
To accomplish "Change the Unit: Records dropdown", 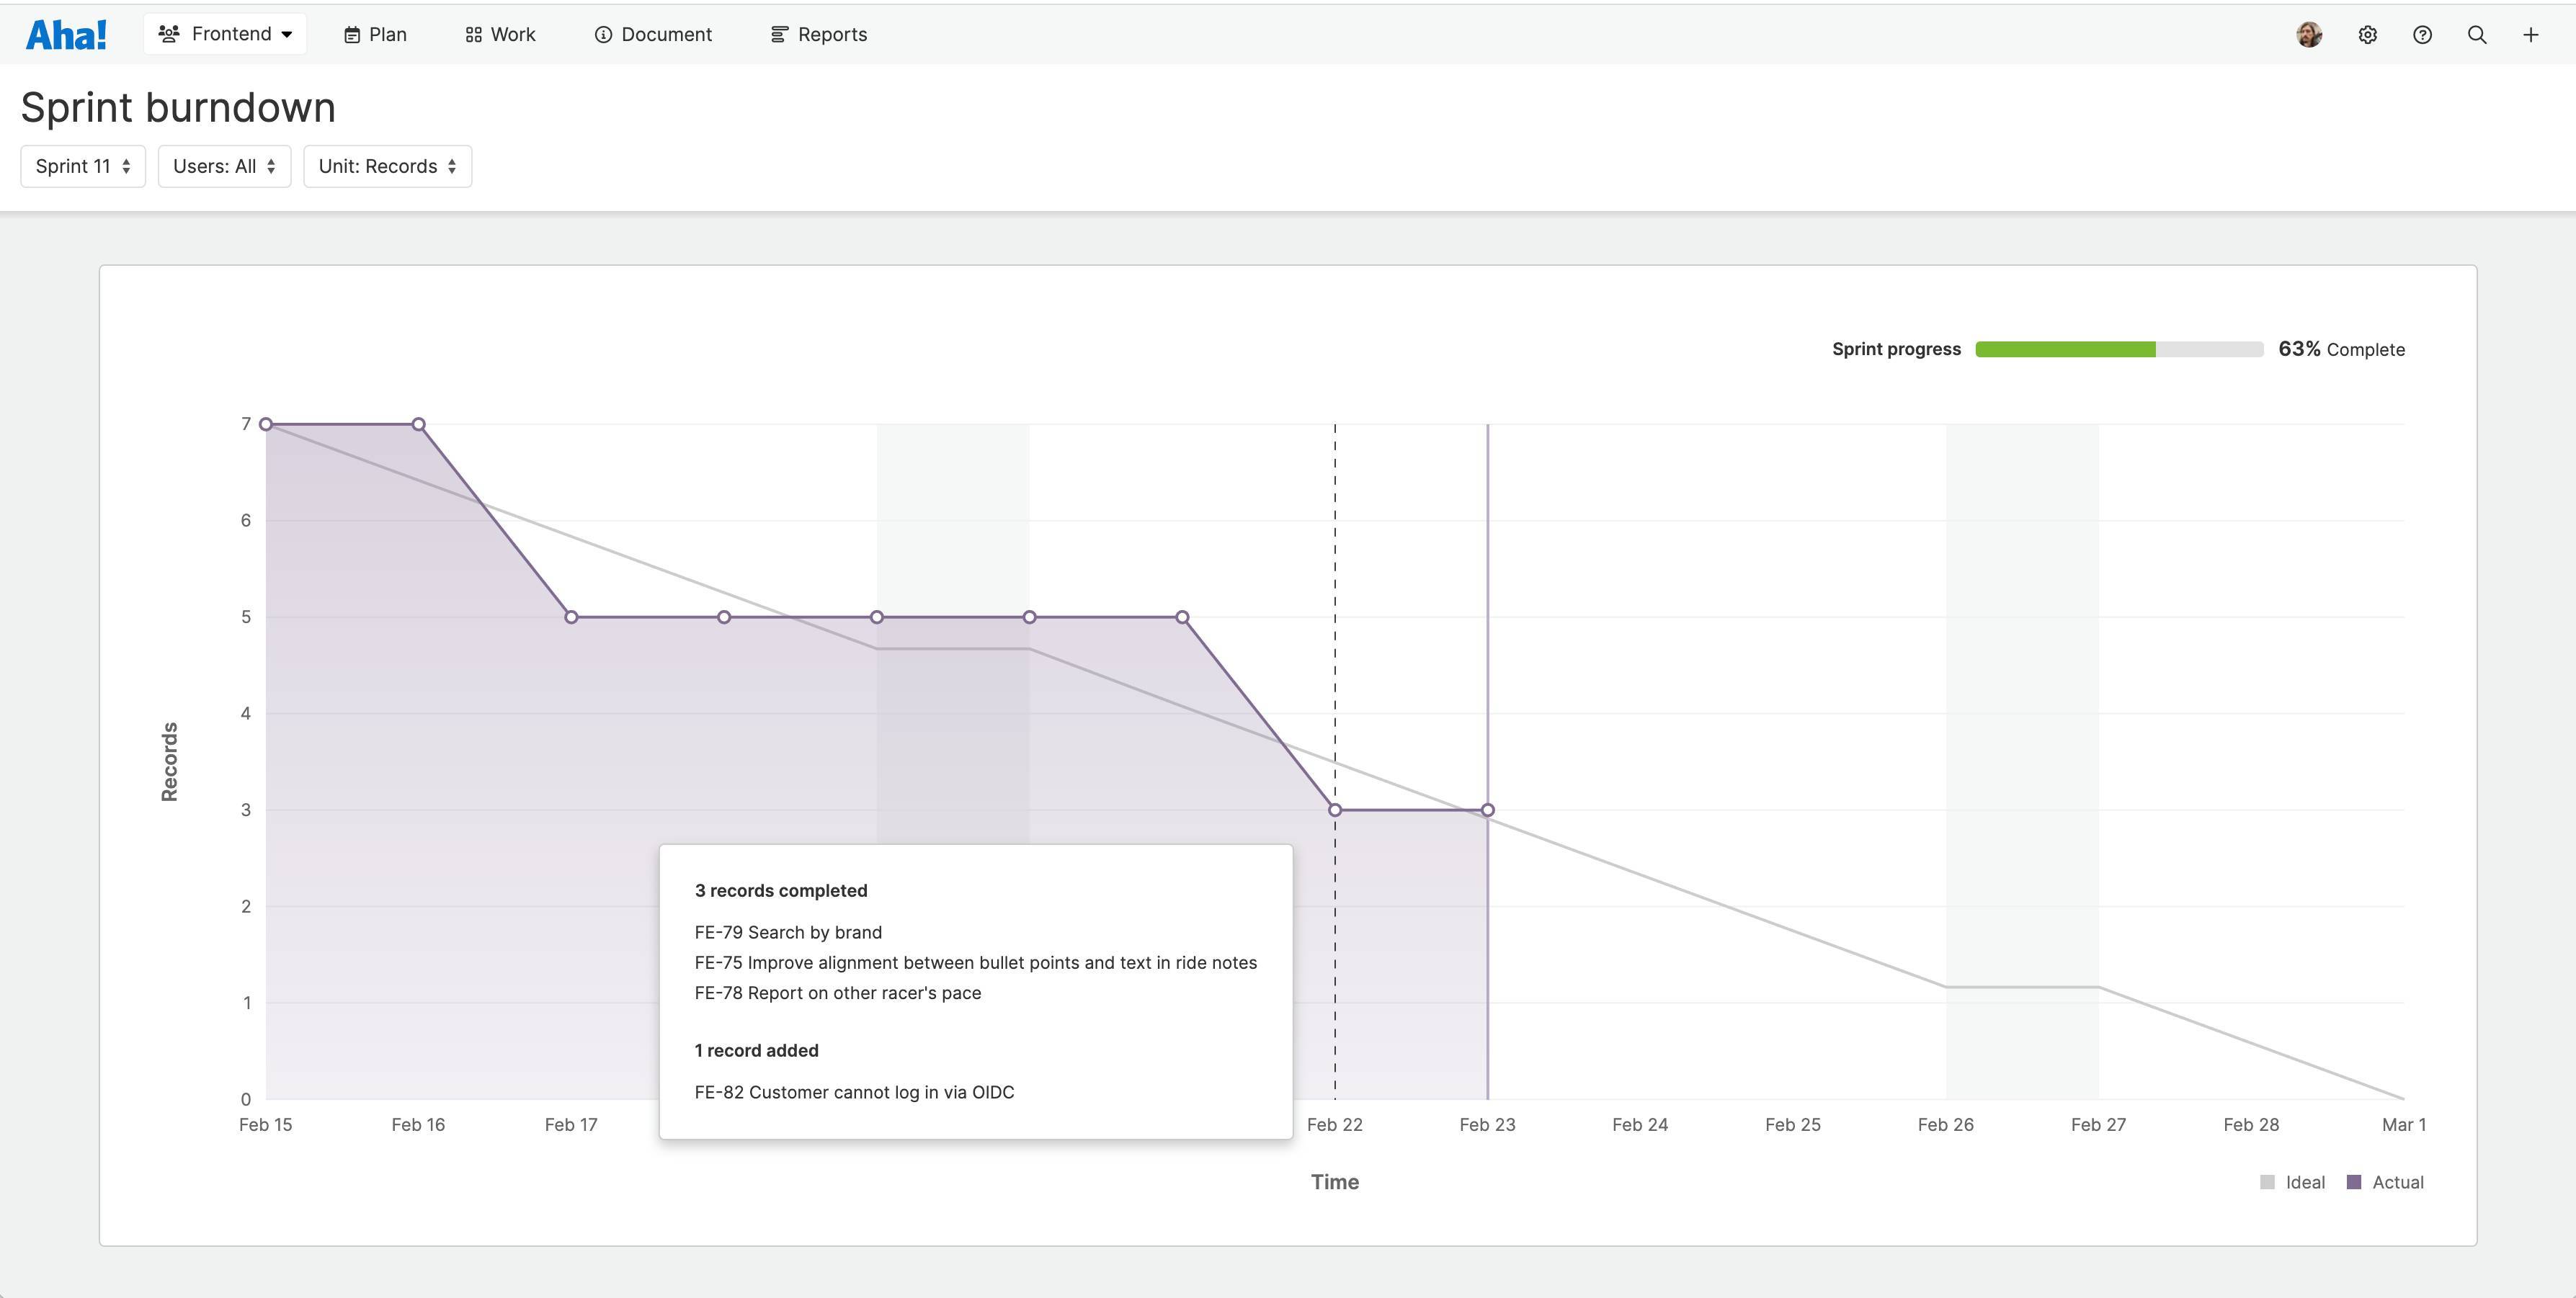I will pyautogui.click(x=386, y=166).
